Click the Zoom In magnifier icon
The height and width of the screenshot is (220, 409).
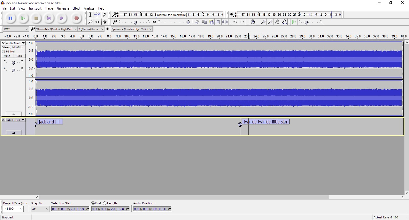(x=263, y=22)
